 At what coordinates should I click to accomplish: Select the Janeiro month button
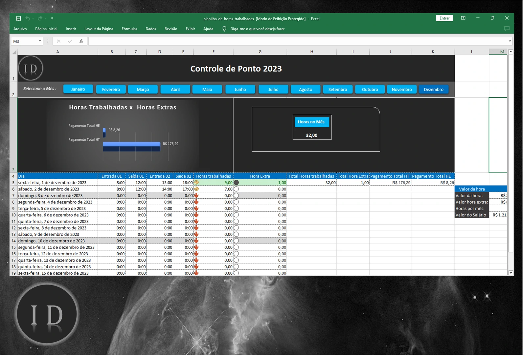coord(78,89)
